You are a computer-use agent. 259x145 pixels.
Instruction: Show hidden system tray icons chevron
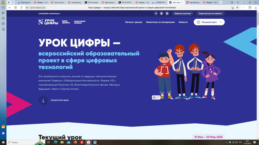coord(227,142)
